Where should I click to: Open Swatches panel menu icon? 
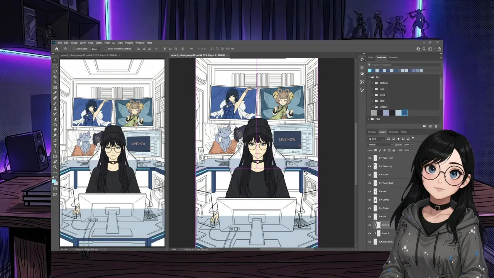(441, 58)
